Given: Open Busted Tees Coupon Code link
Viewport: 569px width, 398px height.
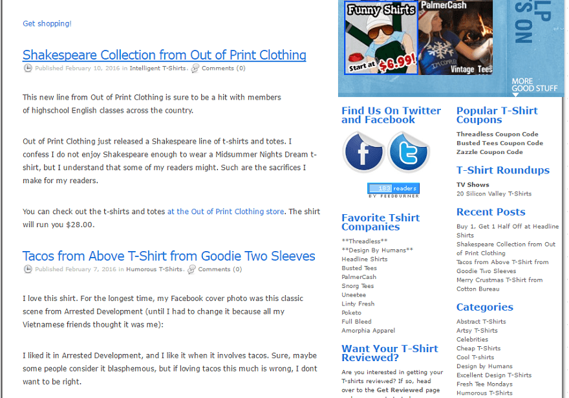Looking at the screenshot, I should [500, 143].
